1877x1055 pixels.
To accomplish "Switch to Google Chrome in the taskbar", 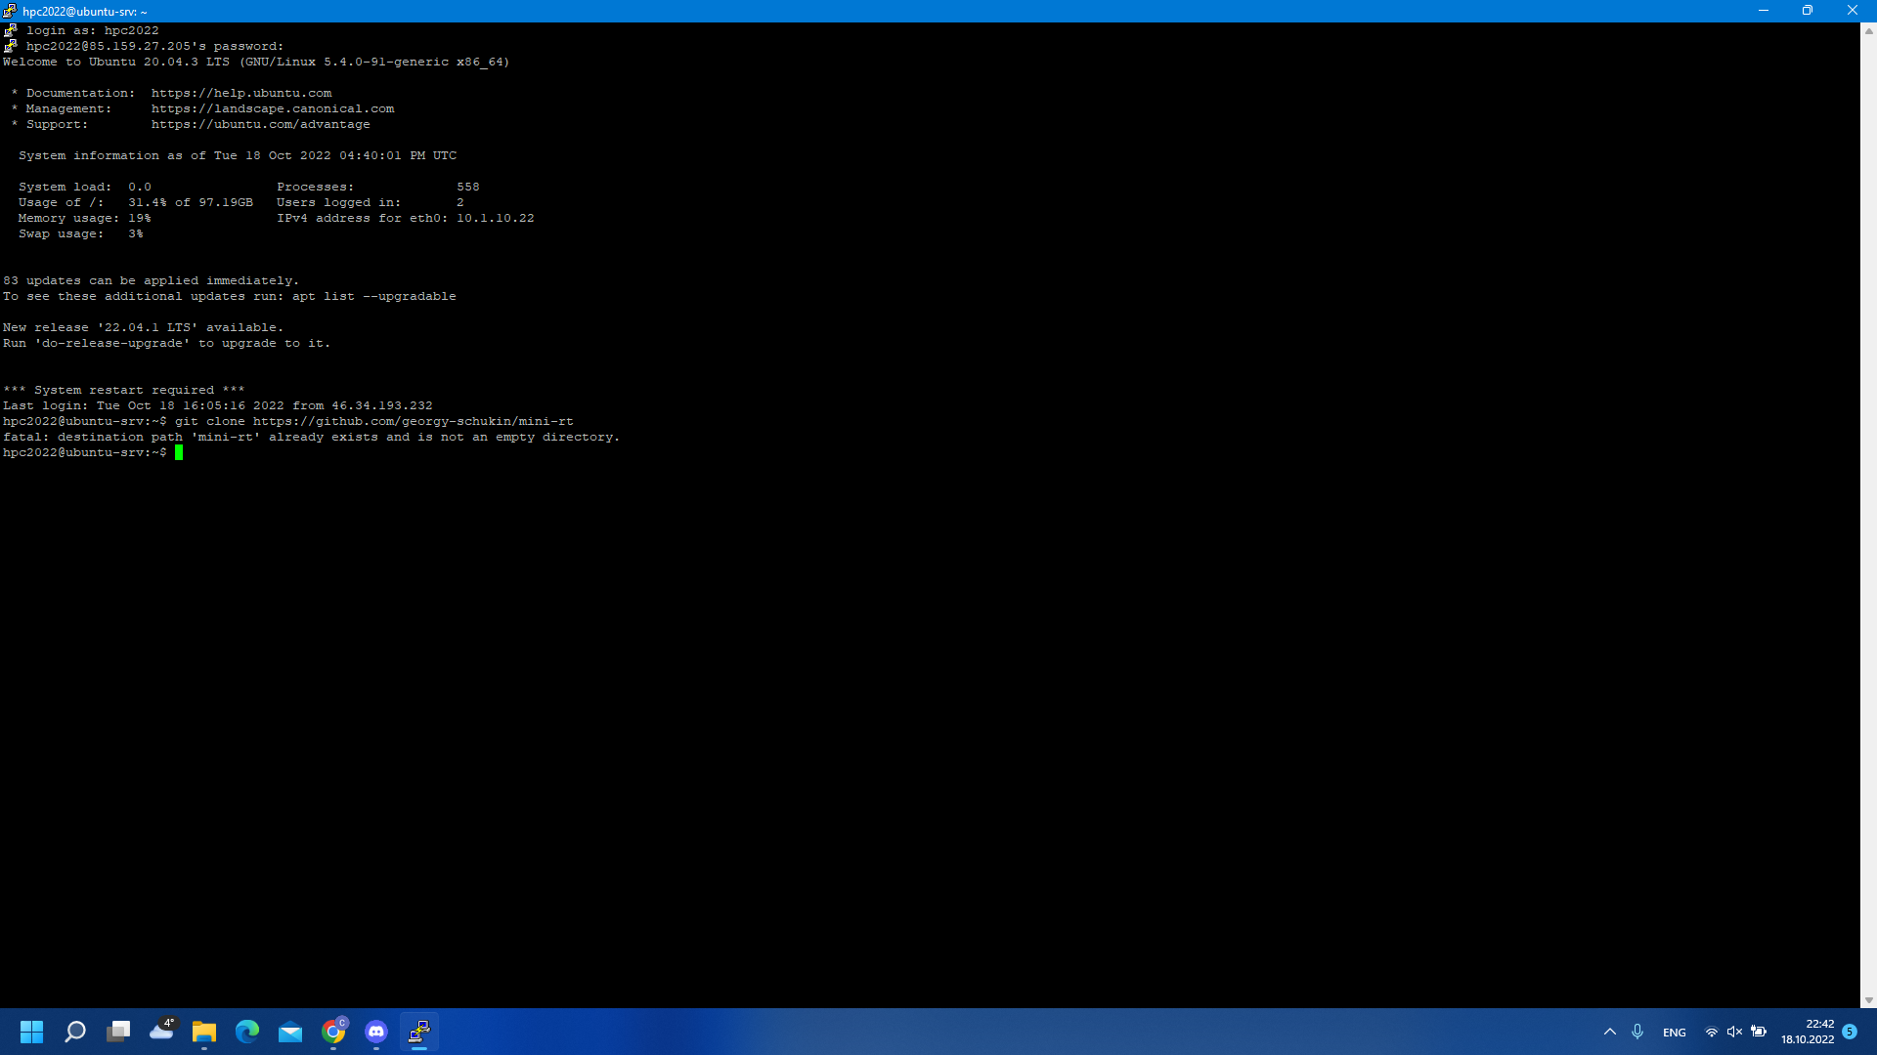I will coord(333,1032).
